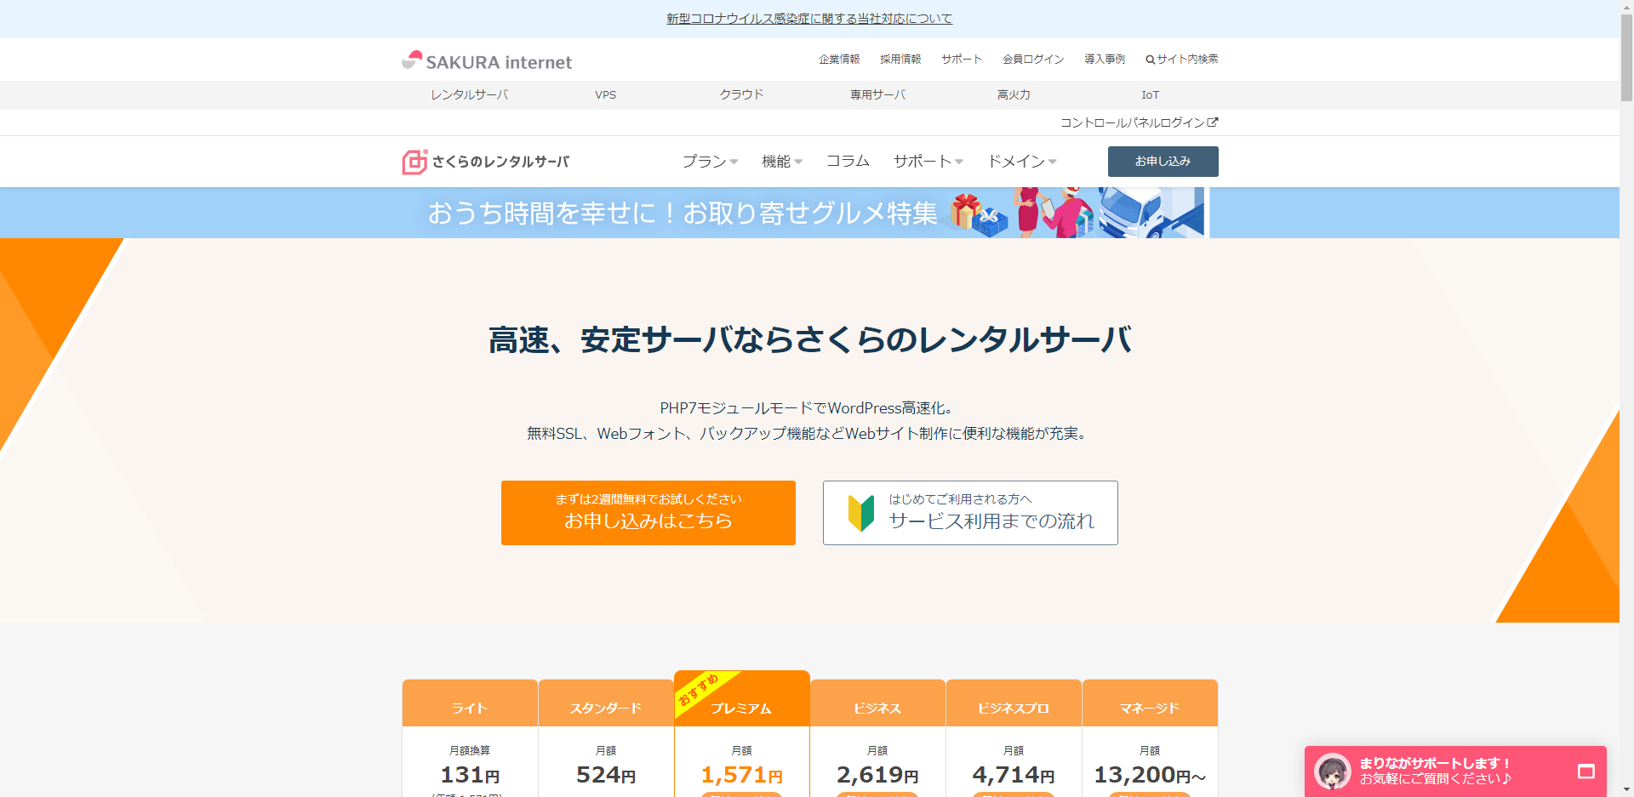Go to the 専用サーバ category
This screenshot has width=1634, height=797.
[877, 95]
